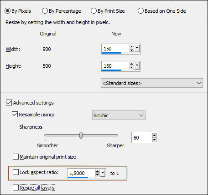Uncheck the Advanced settings checkbox
The height and width of the screenshot is (195, 208).
click(x=9, y=103)
